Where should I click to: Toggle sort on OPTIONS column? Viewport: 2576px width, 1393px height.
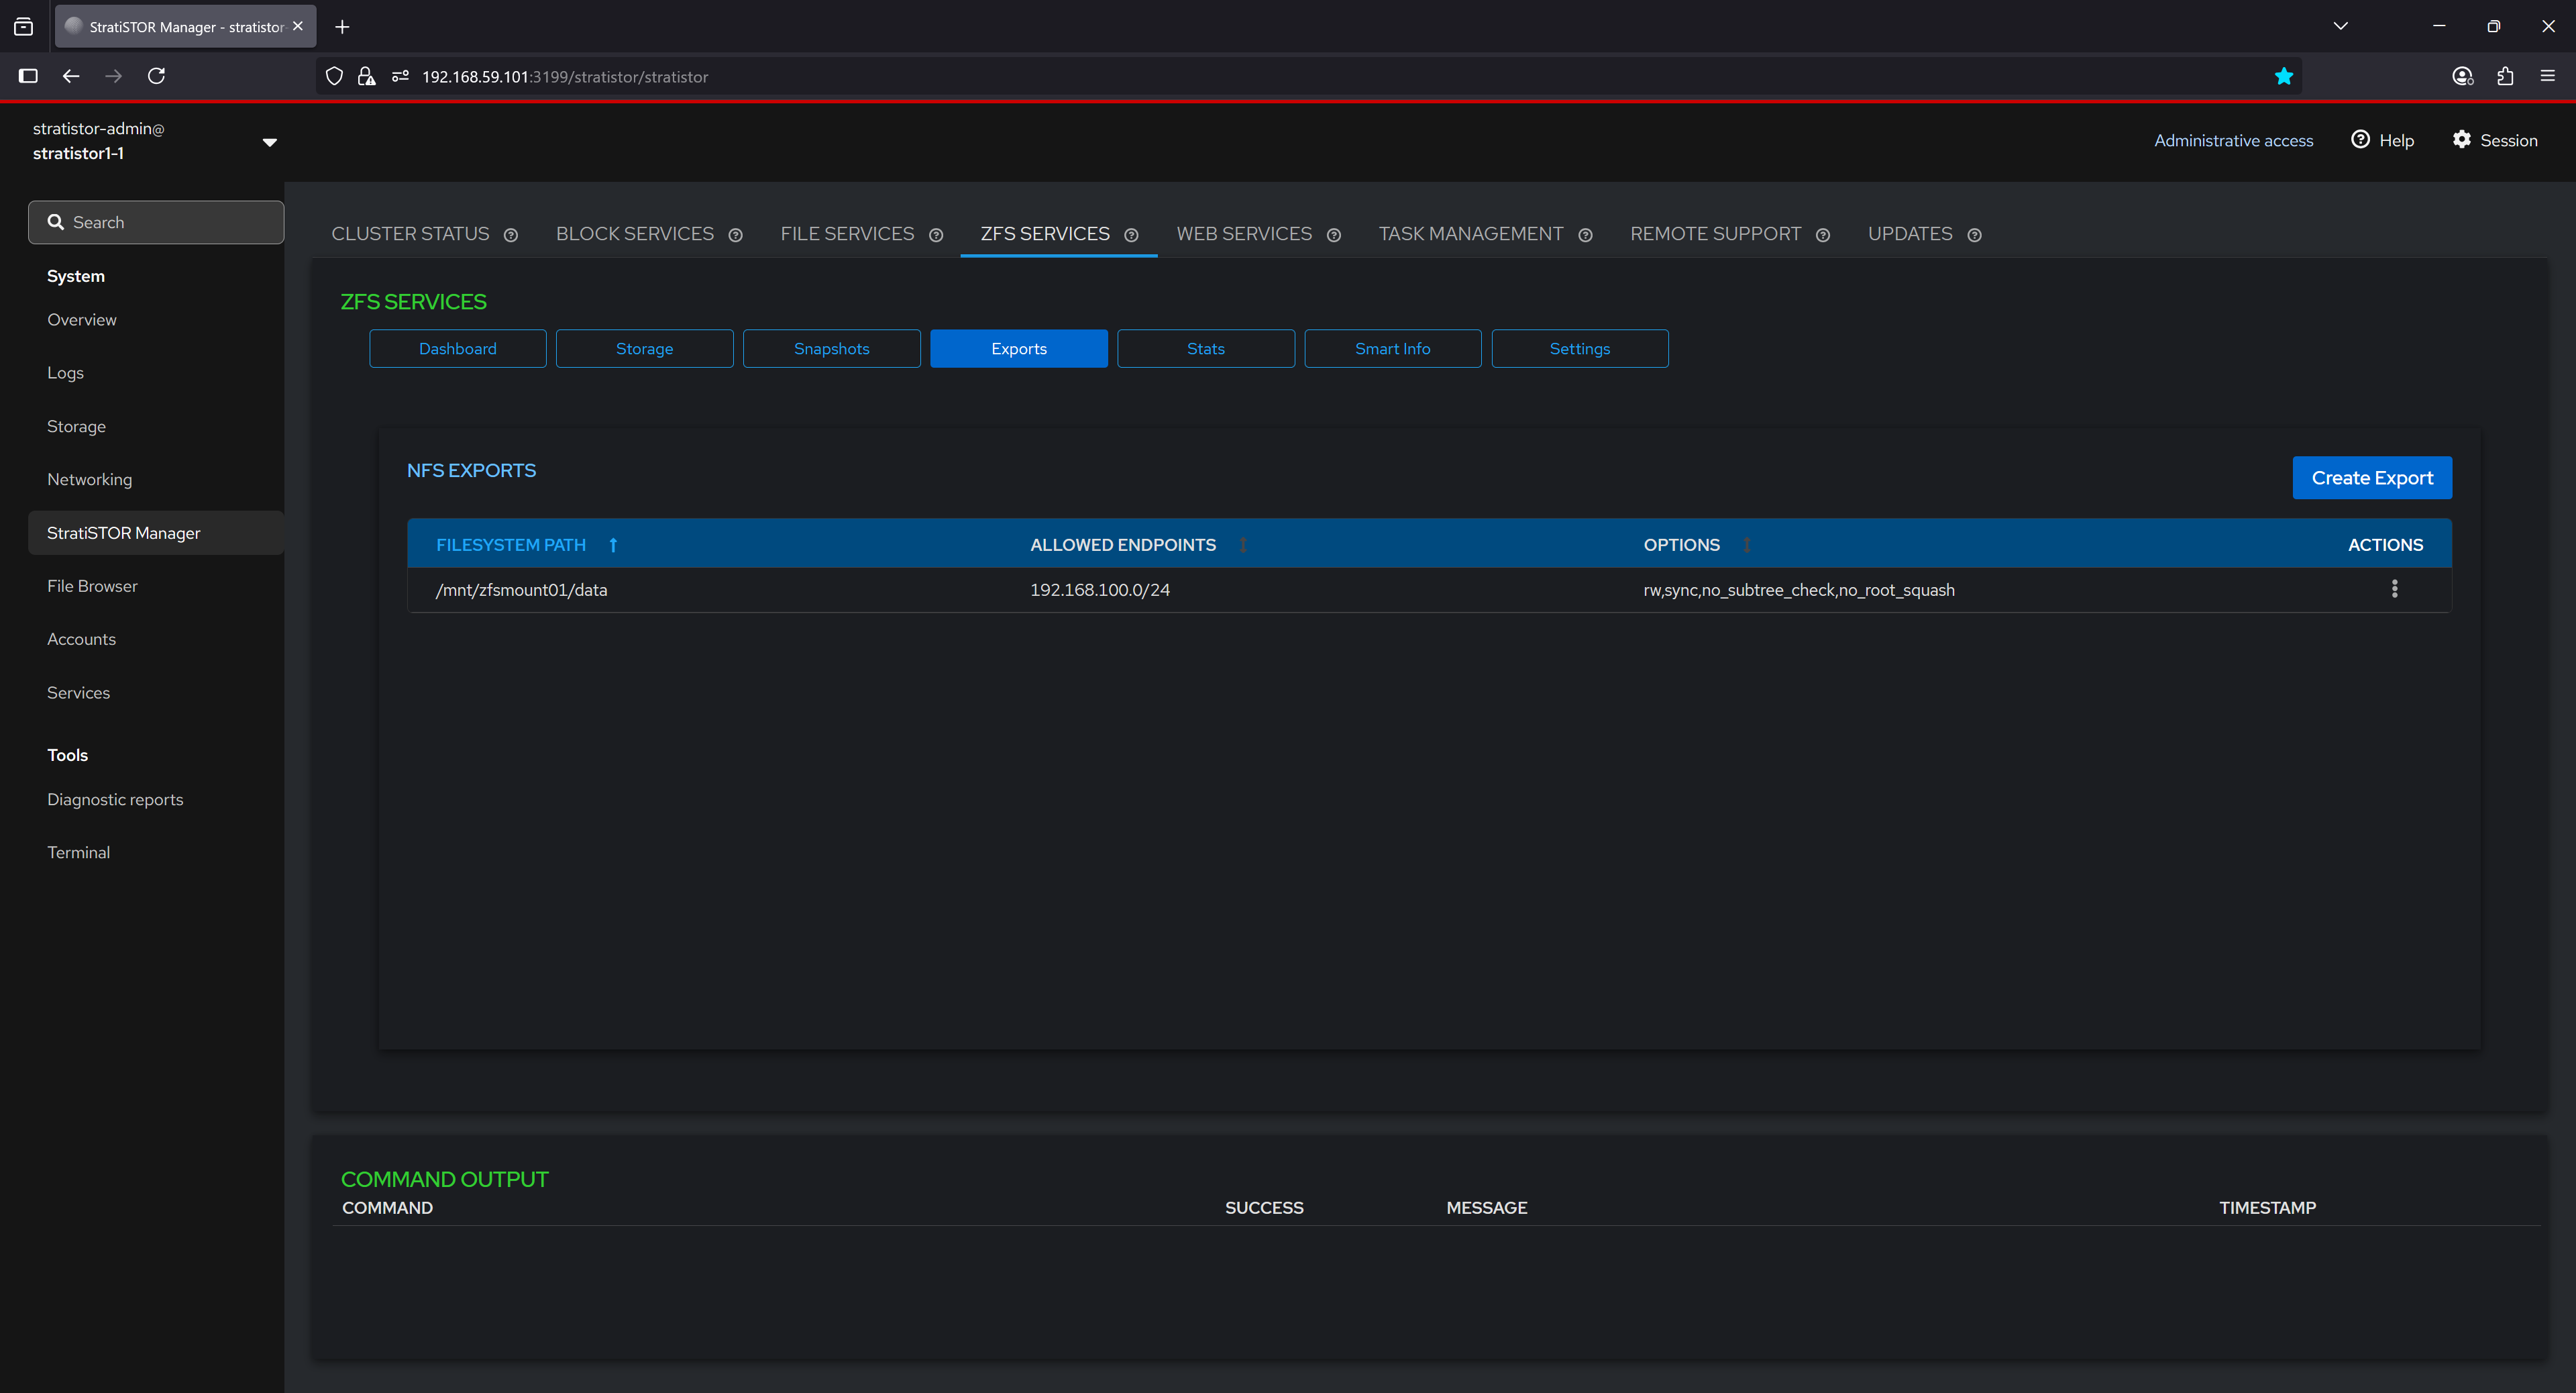coord(1746,545)
